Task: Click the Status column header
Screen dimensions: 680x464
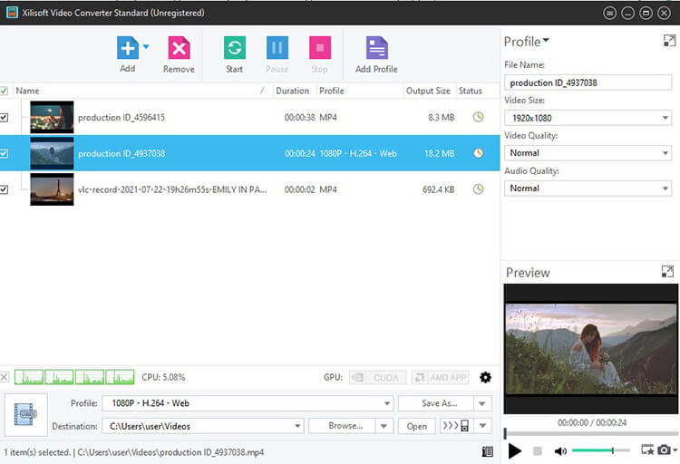Action: [478, 91]
